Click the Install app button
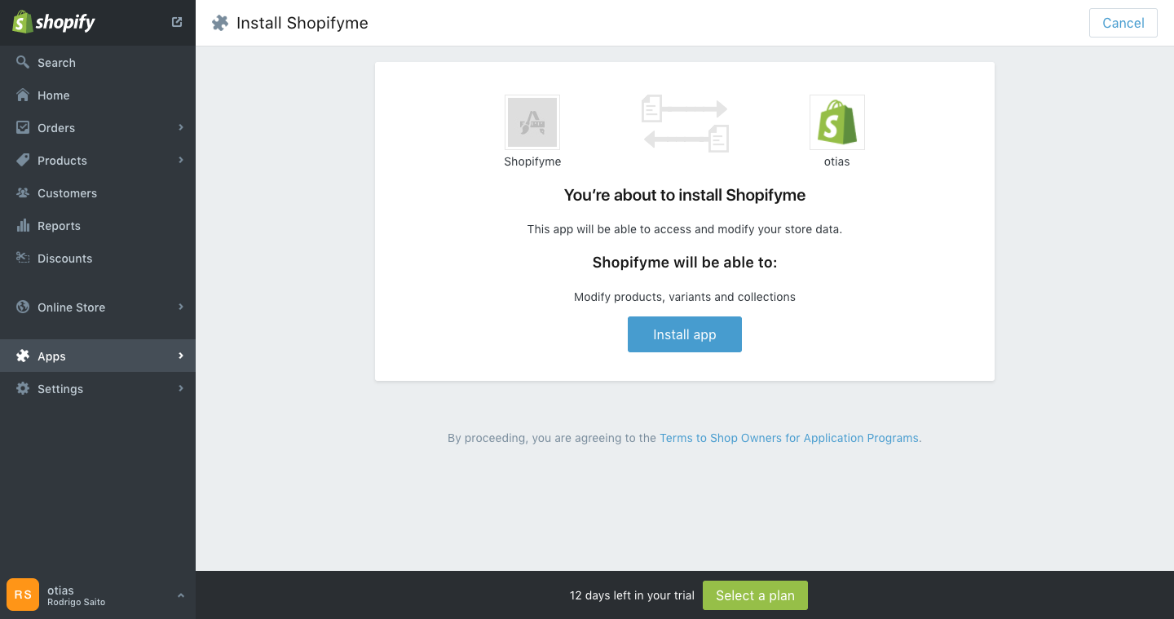This screenshot has height=619, width=1174. click(x=685, y=334)
